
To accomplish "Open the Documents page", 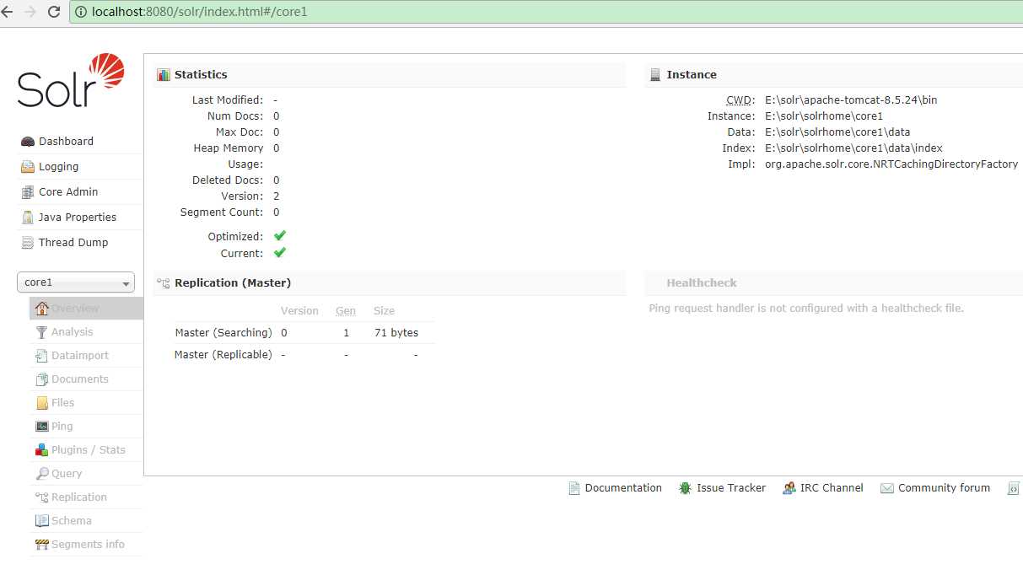I will pos(86,379).
